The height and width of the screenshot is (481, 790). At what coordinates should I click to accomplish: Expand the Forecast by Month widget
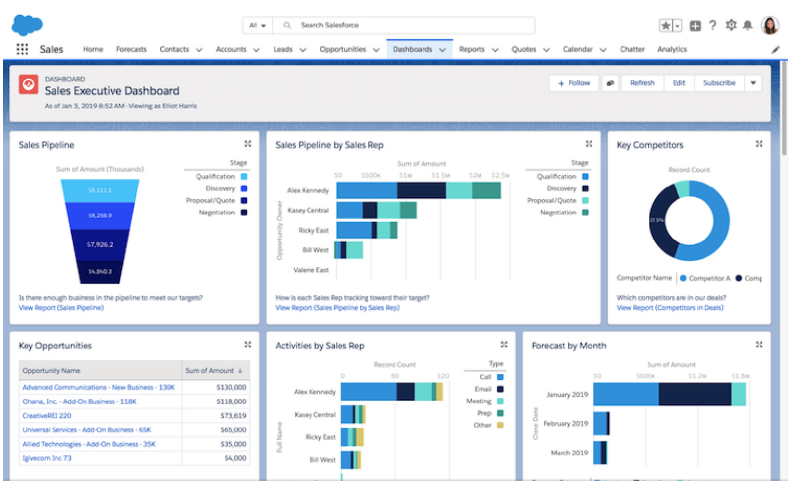759,345
